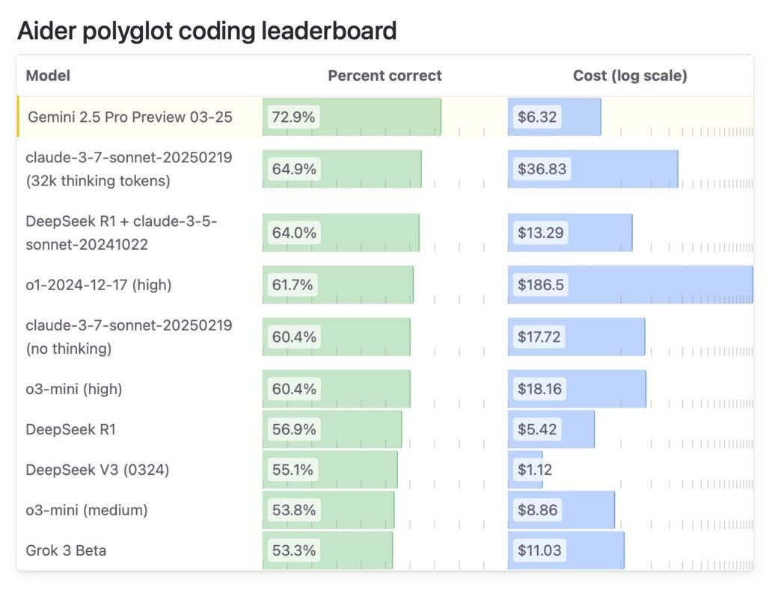Screen dimensions: 766x596
Task: Open claude-3-7-sonnet 32k thinking tokens entry
Action: coord(129,169)
